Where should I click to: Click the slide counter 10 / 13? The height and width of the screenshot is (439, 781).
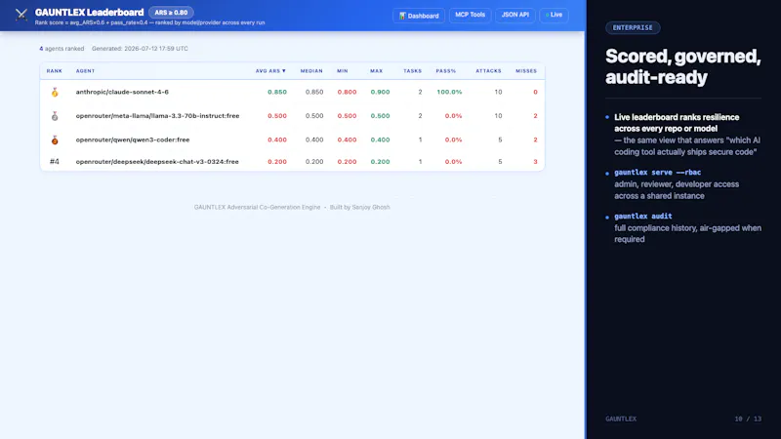tap(748, 419)
